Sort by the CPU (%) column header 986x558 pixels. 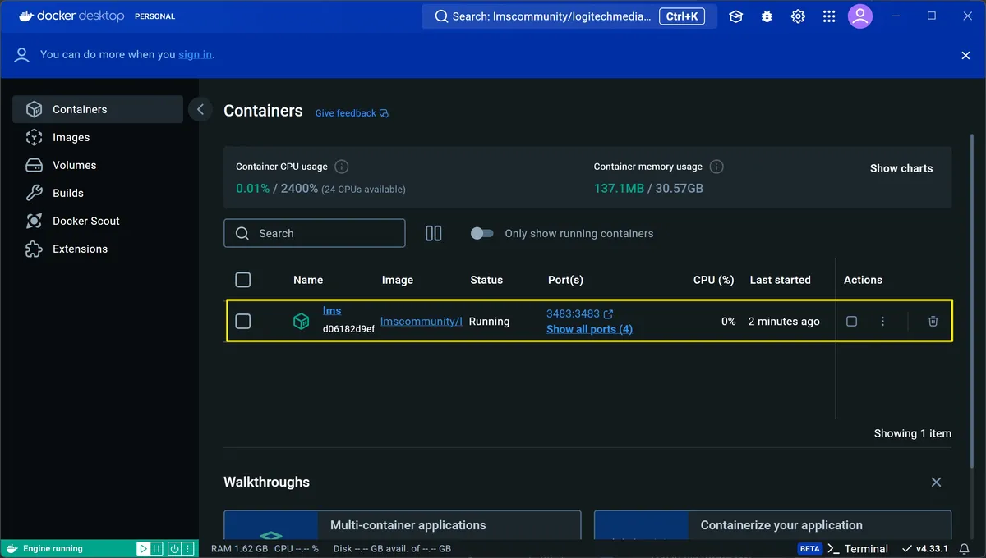[713, 280]
